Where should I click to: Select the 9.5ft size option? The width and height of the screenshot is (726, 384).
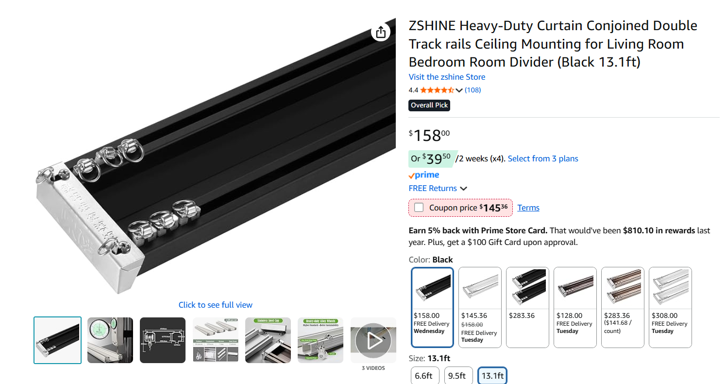tap(458, 376)
